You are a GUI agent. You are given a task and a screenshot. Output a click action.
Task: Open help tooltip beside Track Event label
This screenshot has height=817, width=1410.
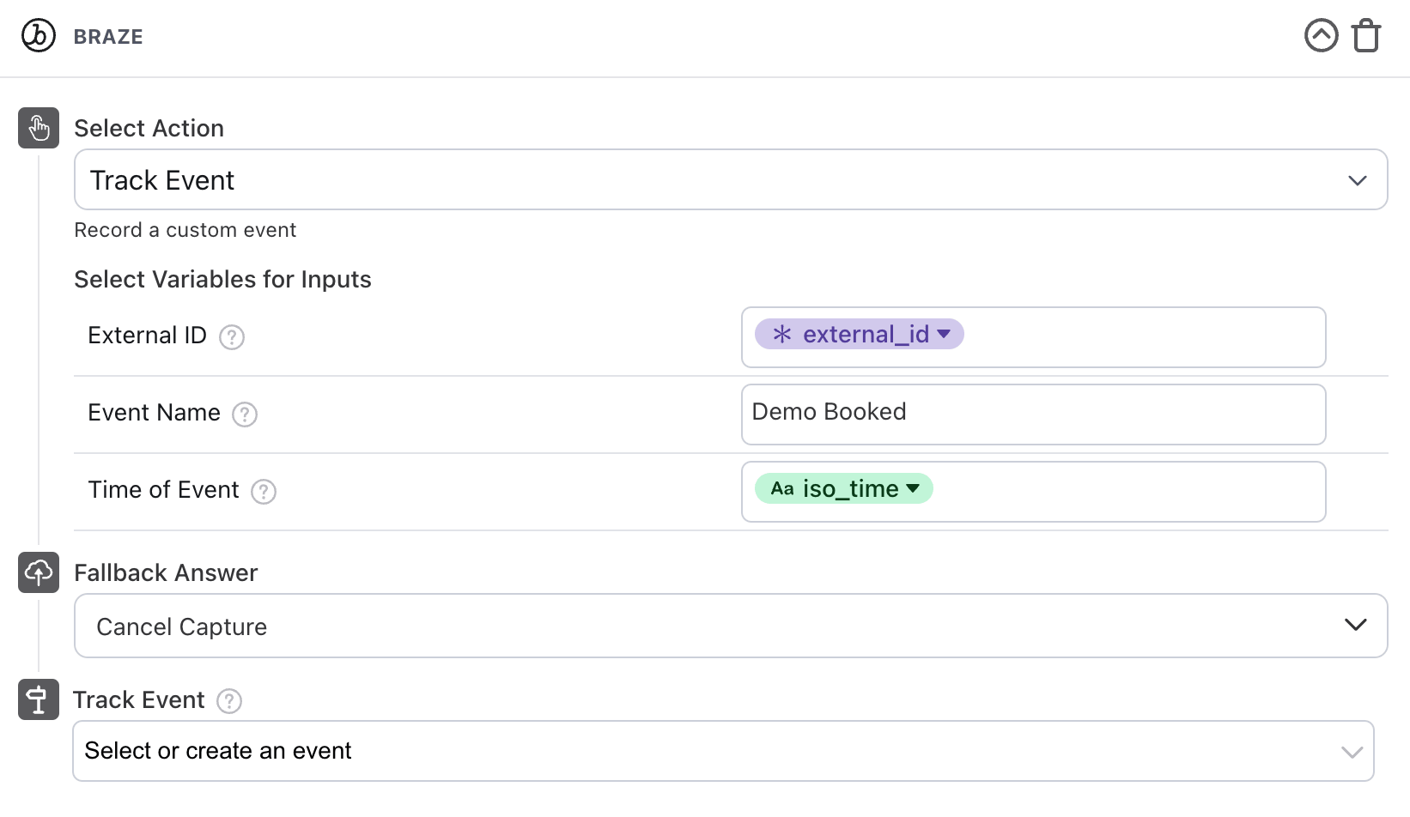(229, 701)
